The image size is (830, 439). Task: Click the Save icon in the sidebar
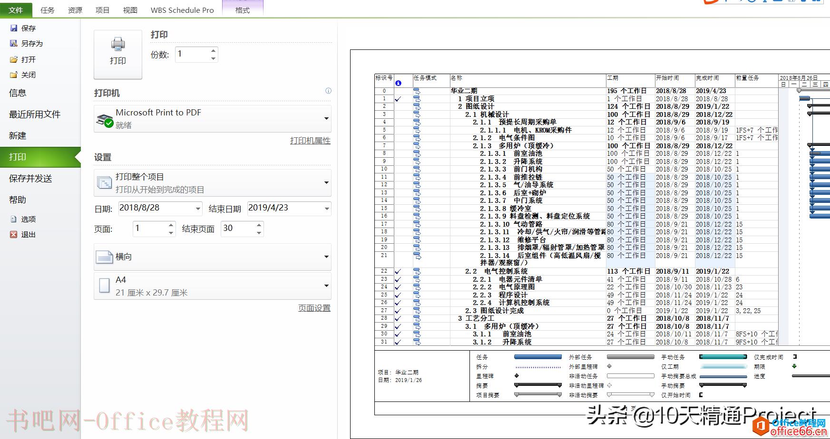pyautogui.click(x=14, y=29)
